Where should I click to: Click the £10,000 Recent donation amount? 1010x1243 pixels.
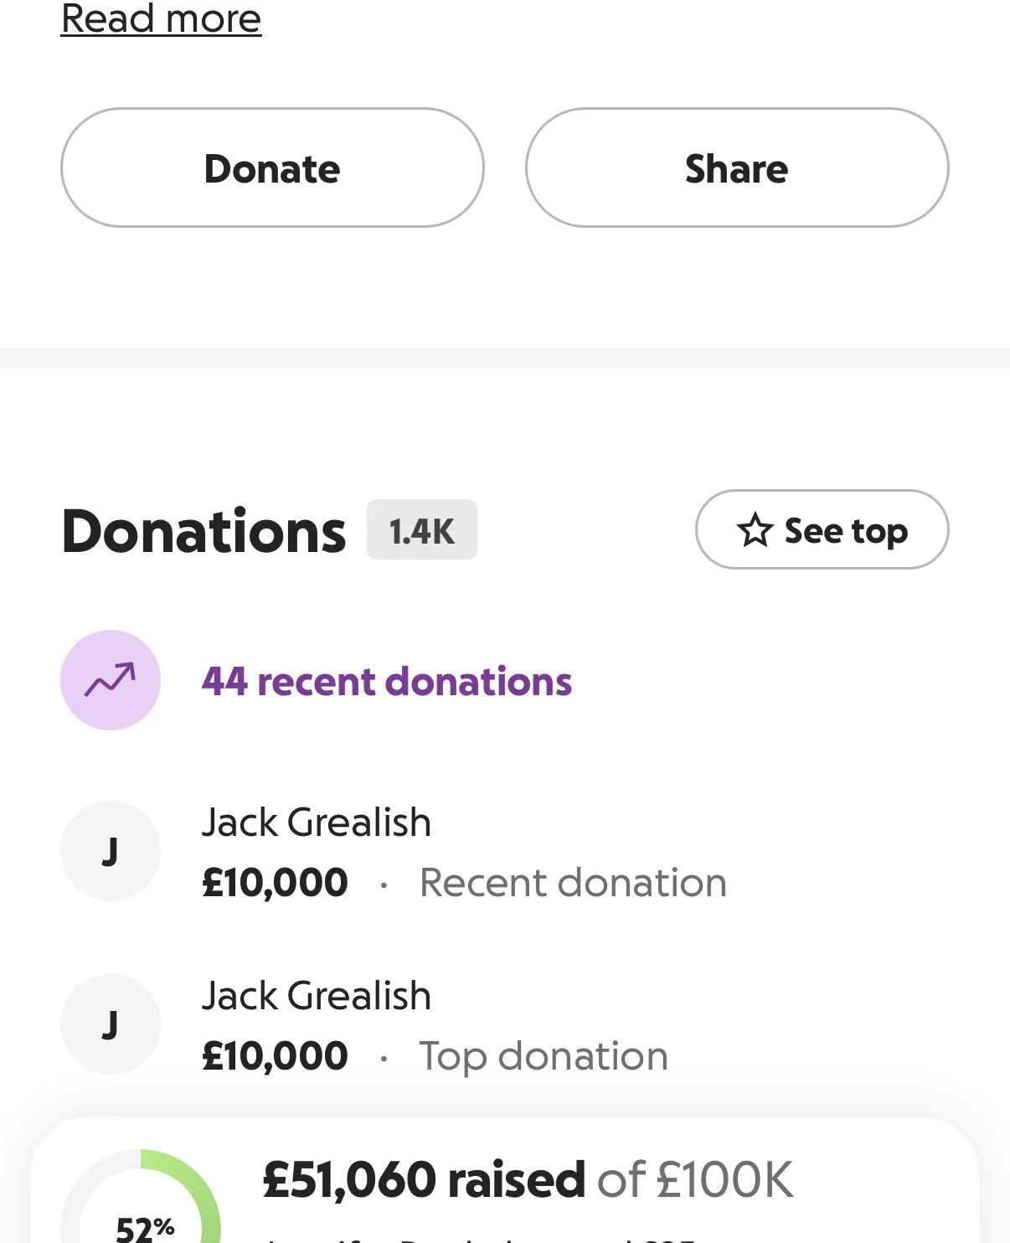click(275, 883)
